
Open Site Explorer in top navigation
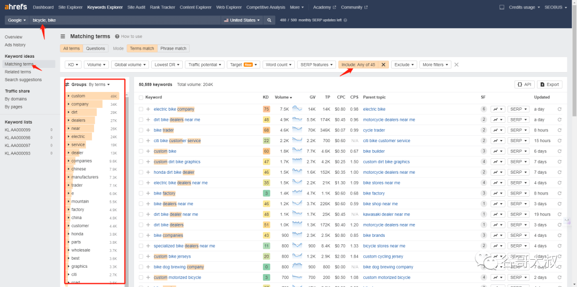71,7
